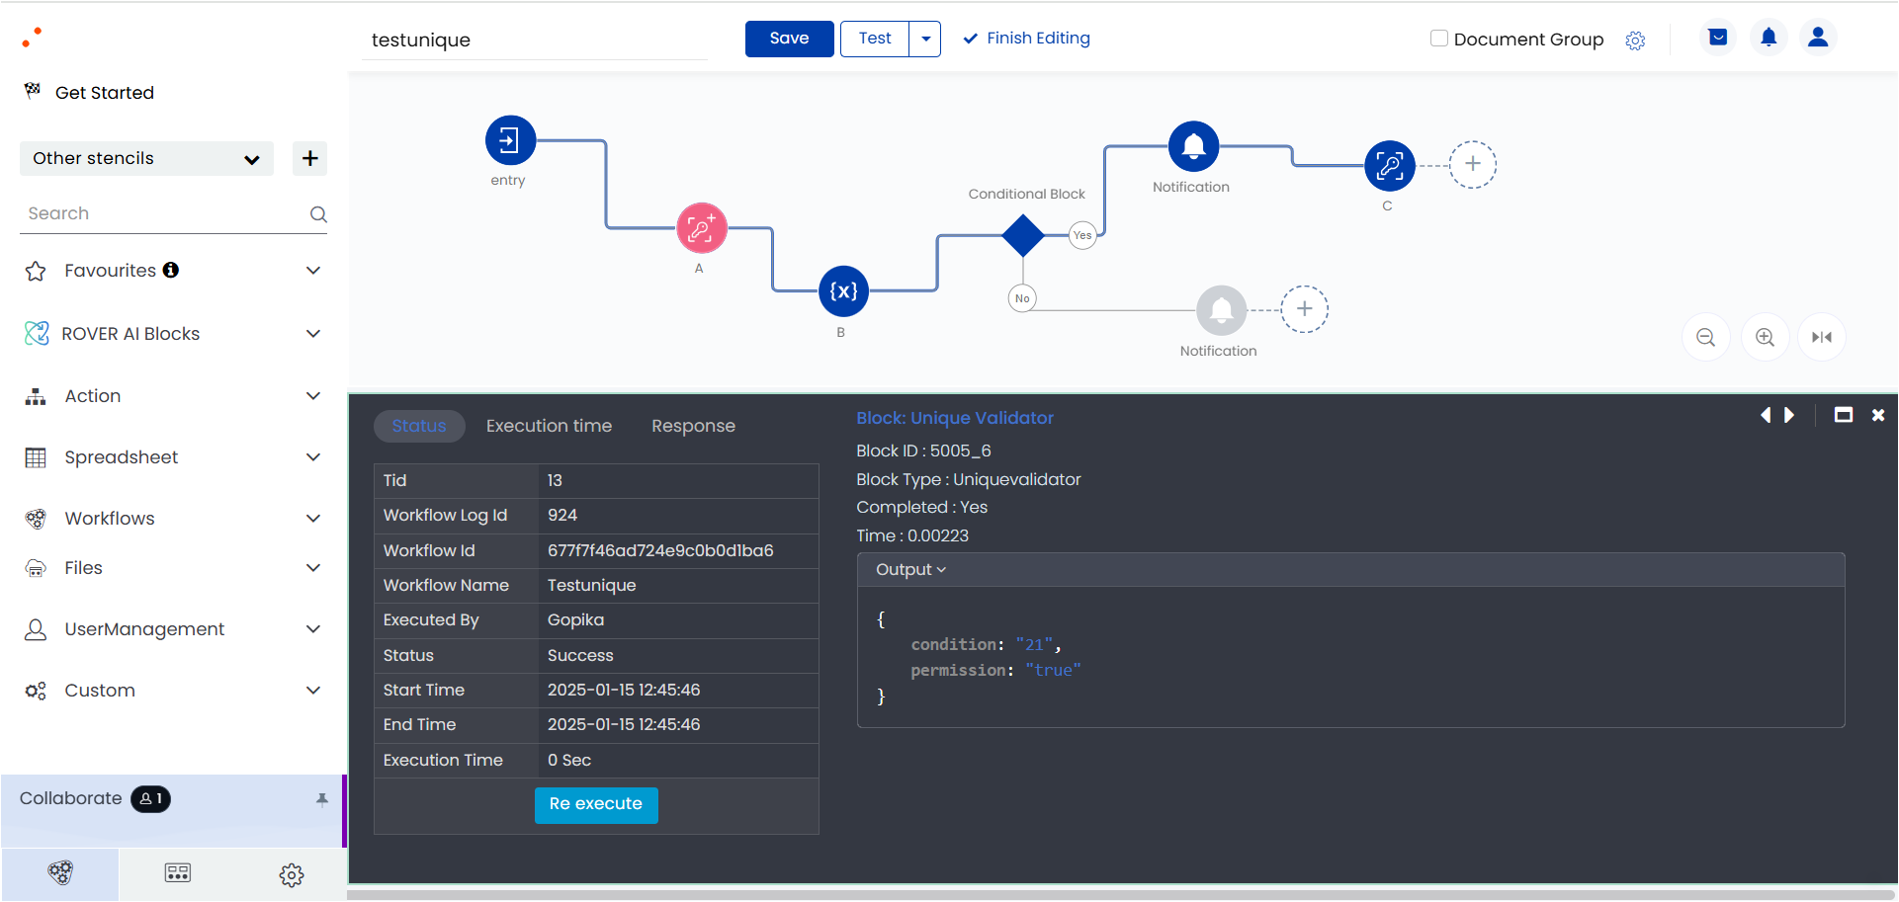Open the Response tab

coord(693,426)
